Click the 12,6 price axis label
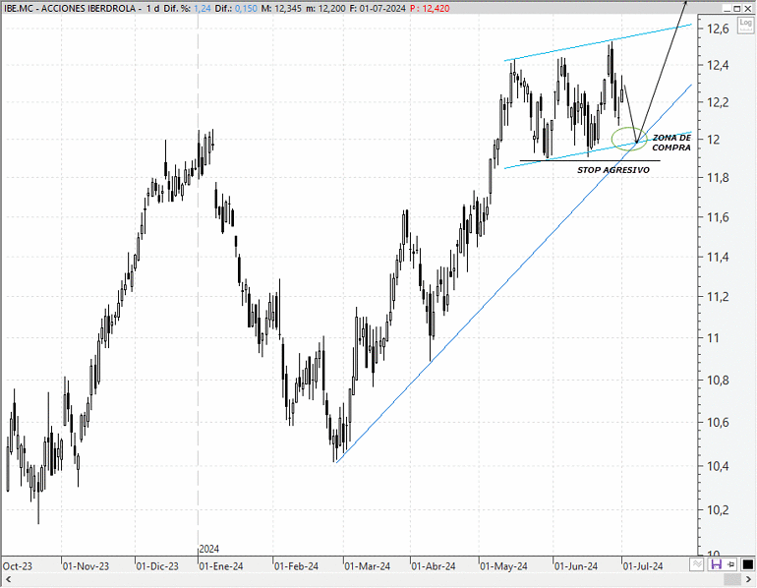 (x=719, y=29)
